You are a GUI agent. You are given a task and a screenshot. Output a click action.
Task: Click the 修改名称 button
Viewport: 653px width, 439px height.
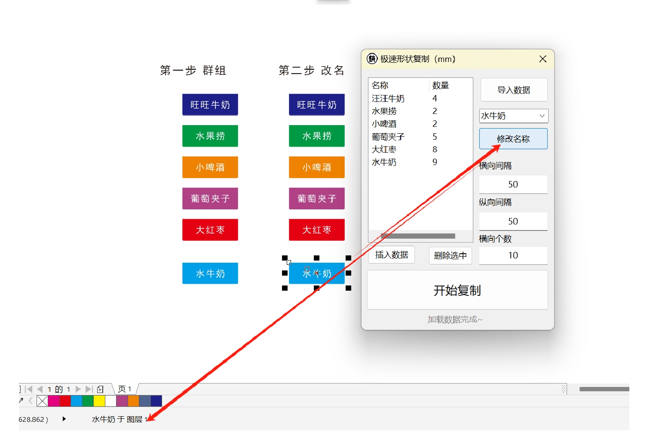pyautogui.click(x=513, y=139)
